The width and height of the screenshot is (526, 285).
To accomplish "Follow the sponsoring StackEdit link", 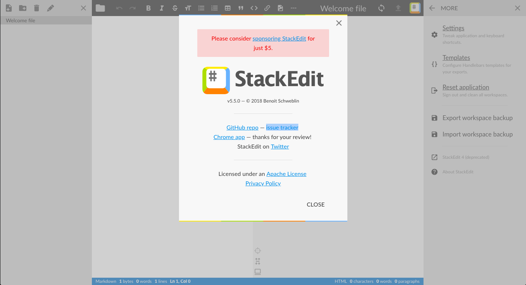I will [279, 38].
